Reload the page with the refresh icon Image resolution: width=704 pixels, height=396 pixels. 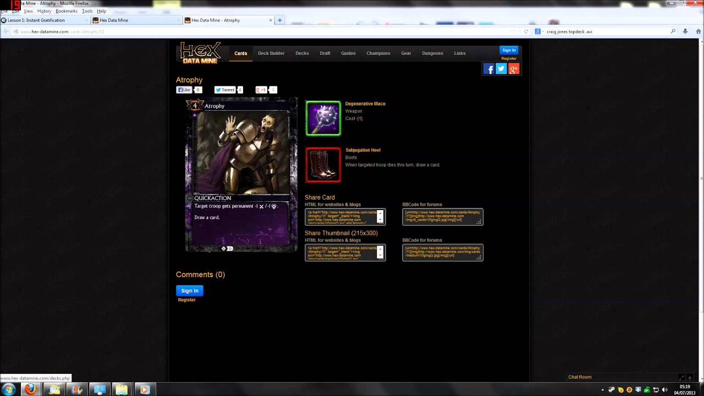pyautogui.click(x=526, y=31)
